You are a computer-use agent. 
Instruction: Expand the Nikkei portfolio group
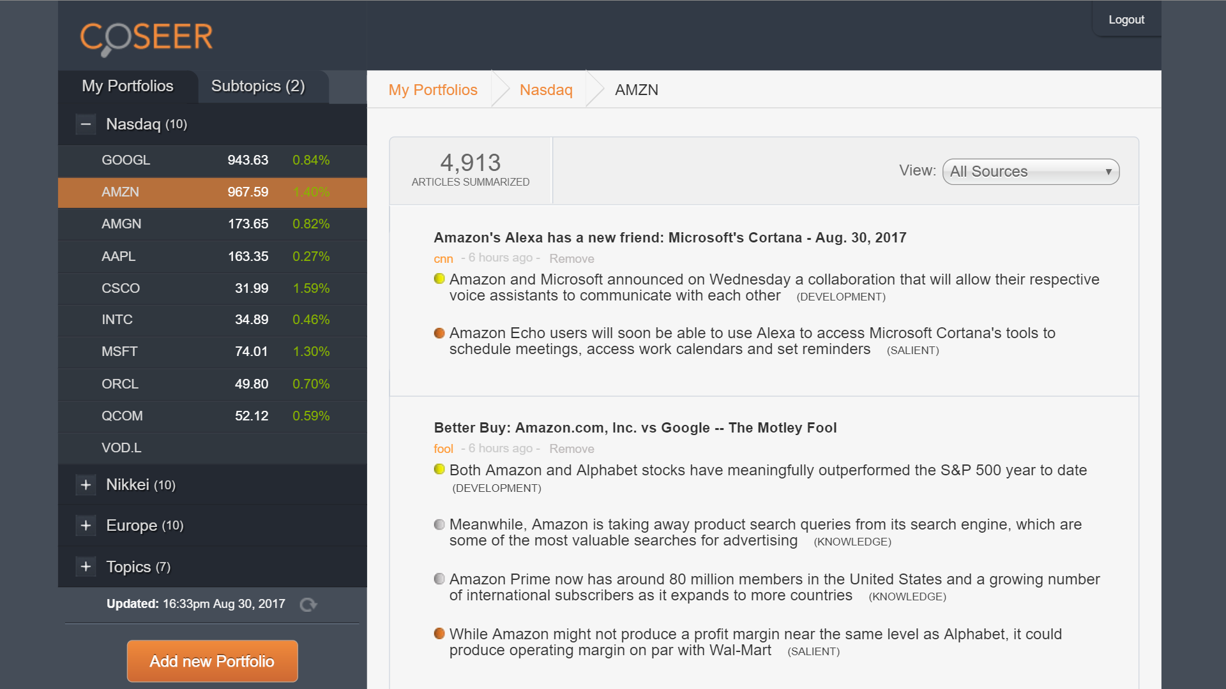click(x=86, y=485)
